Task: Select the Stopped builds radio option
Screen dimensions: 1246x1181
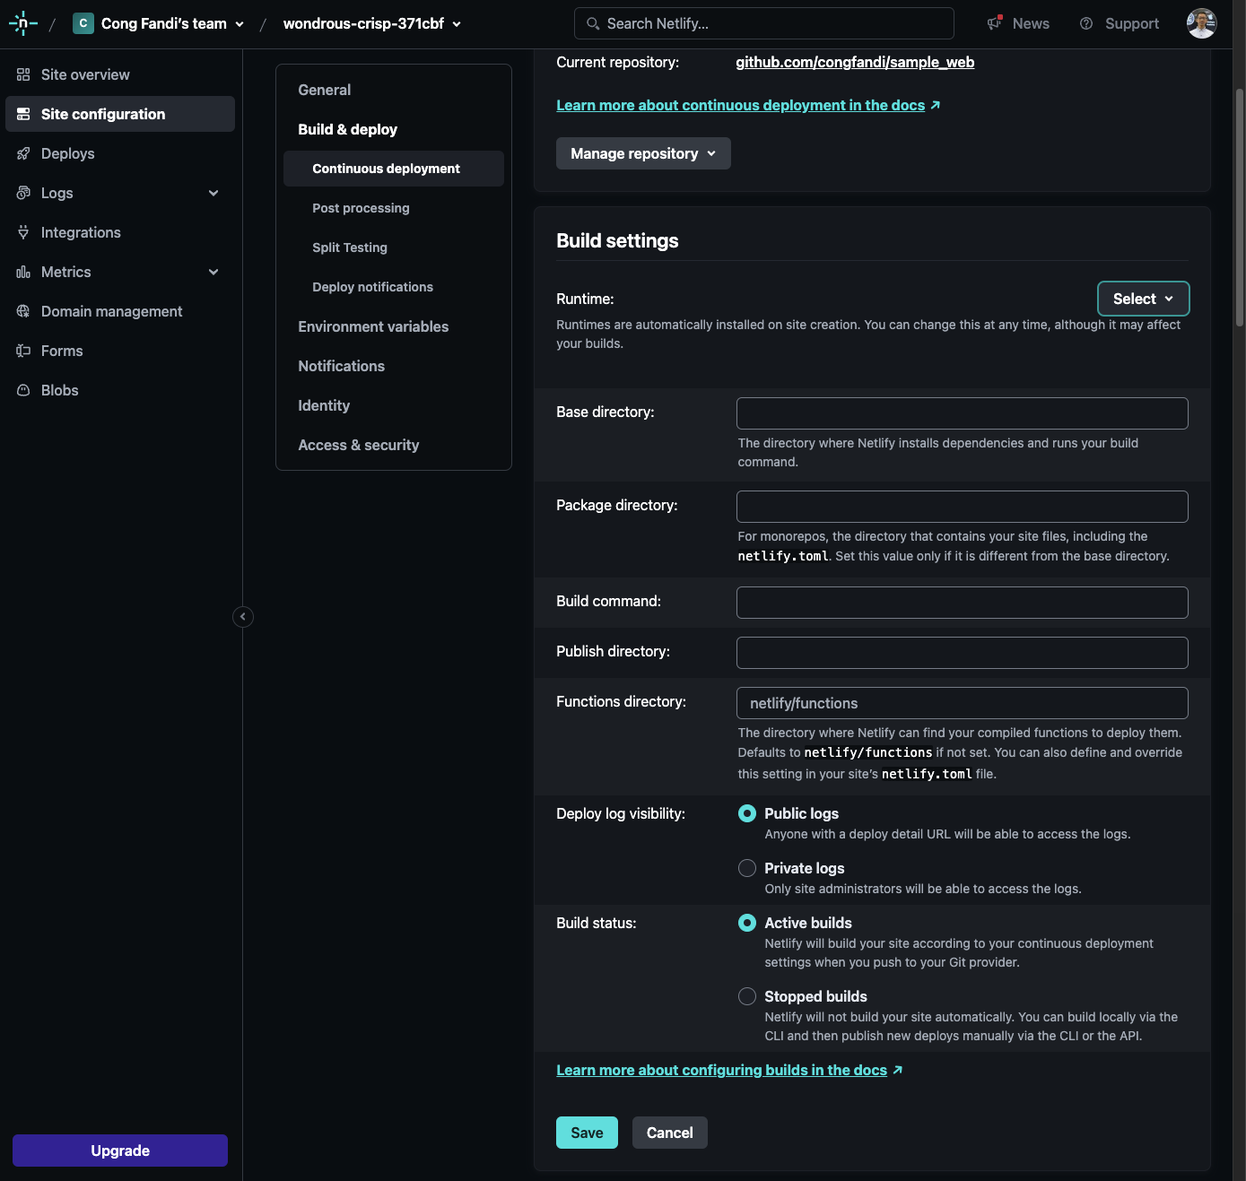Action: coord(746,996)
